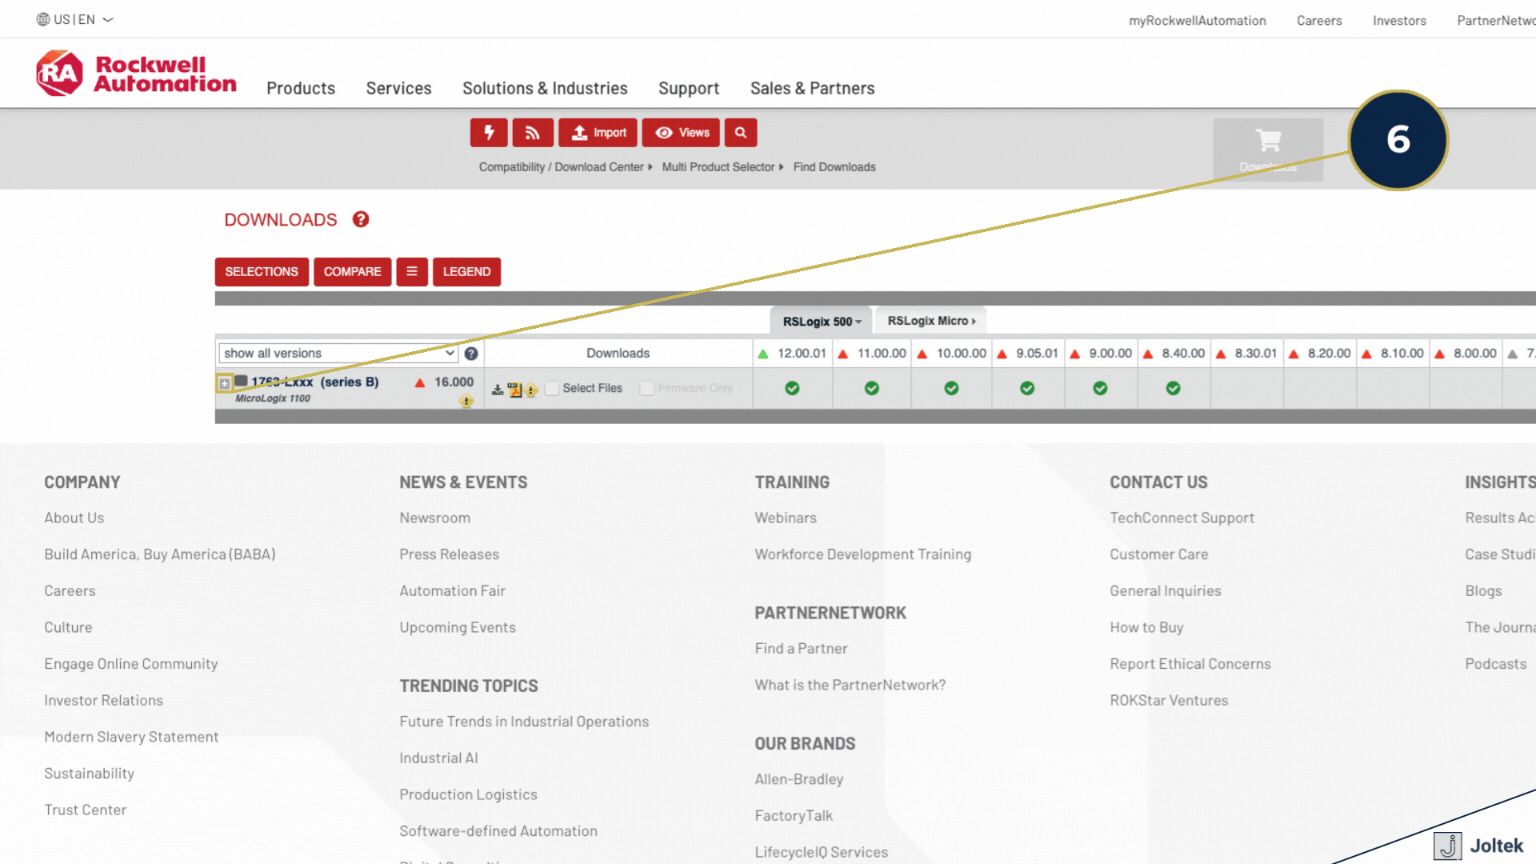Open the LEGEND button
This screenshot has width=1536, height=864.
coord(466,271)
